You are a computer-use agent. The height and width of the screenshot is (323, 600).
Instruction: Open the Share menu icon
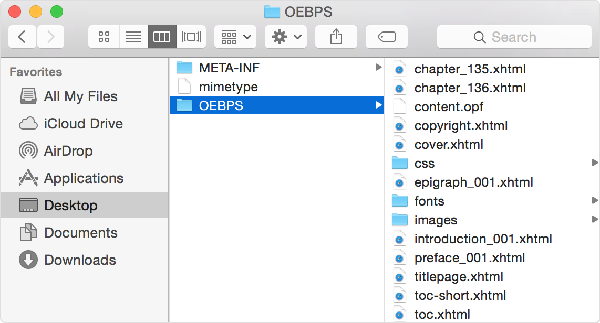click(x=336, y=37)
